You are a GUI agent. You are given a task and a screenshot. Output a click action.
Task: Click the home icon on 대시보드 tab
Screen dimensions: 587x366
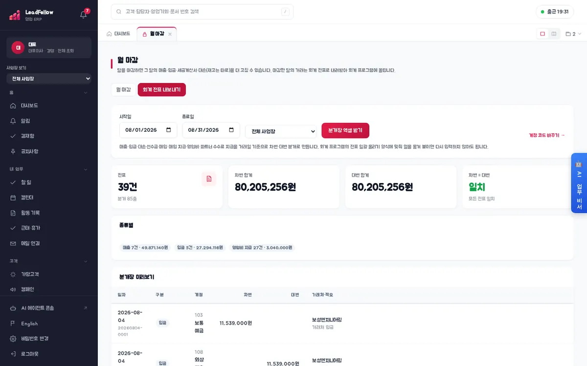pos(109,34)
